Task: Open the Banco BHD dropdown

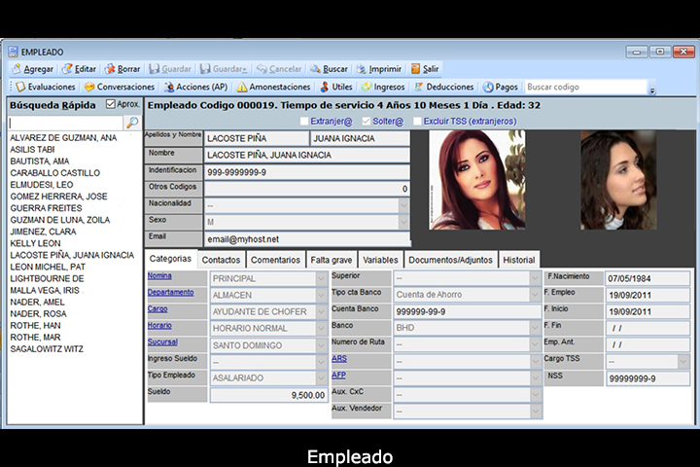Action: coord(535,328)
